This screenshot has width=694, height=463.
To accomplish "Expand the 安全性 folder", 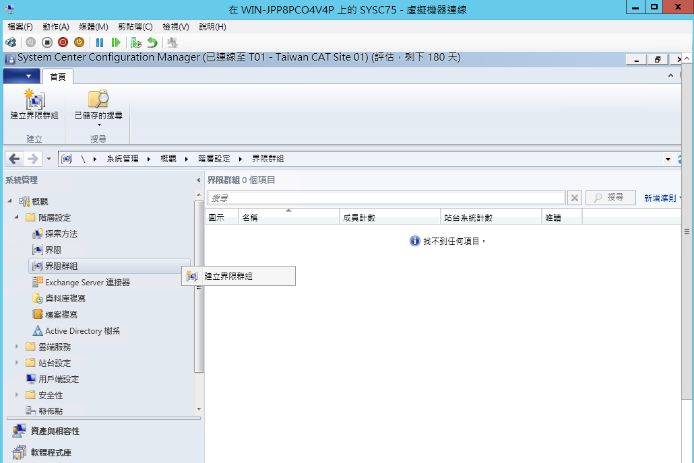I will tap(17, 394).
